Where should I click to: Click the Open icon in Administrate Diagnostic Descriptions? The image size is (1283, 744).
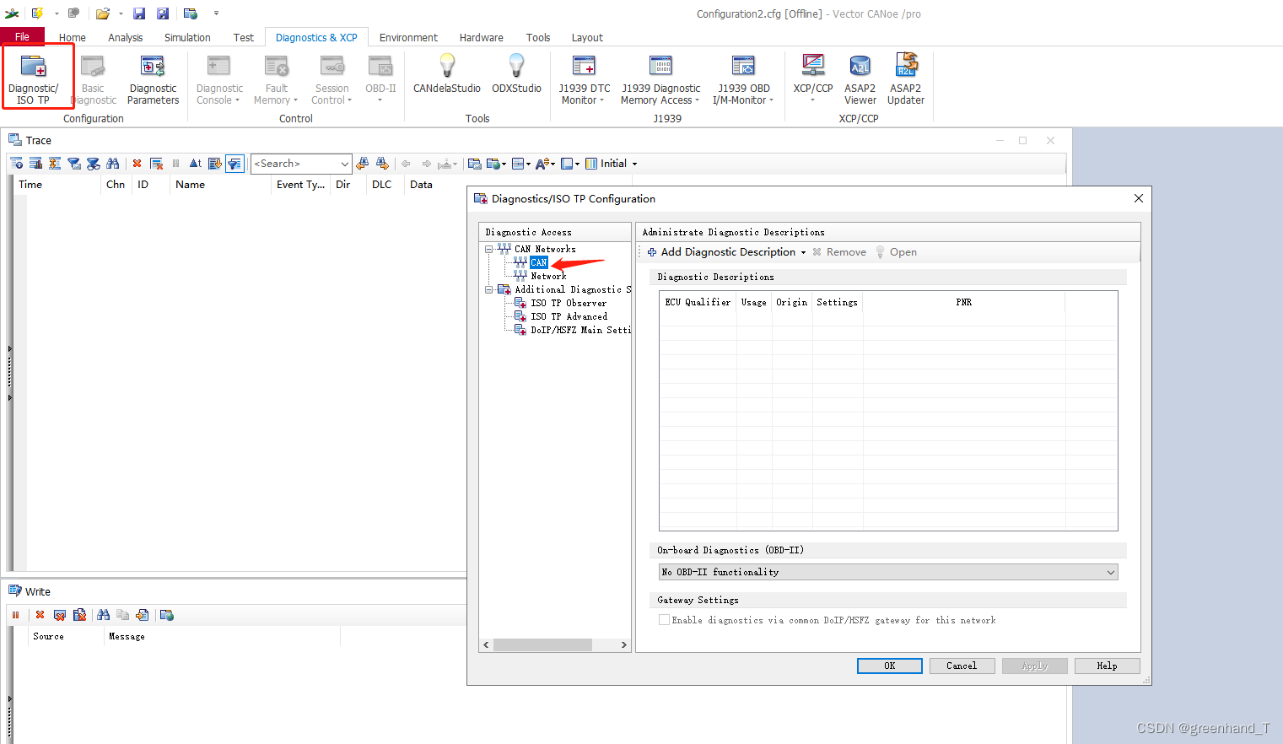pyautogui.click(x=896, y=252)
